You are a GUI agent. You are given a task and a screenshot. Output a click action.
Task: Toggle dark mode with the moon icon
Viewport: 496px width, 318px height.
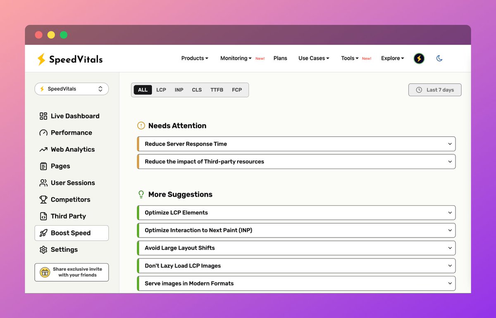pos(439,59)
